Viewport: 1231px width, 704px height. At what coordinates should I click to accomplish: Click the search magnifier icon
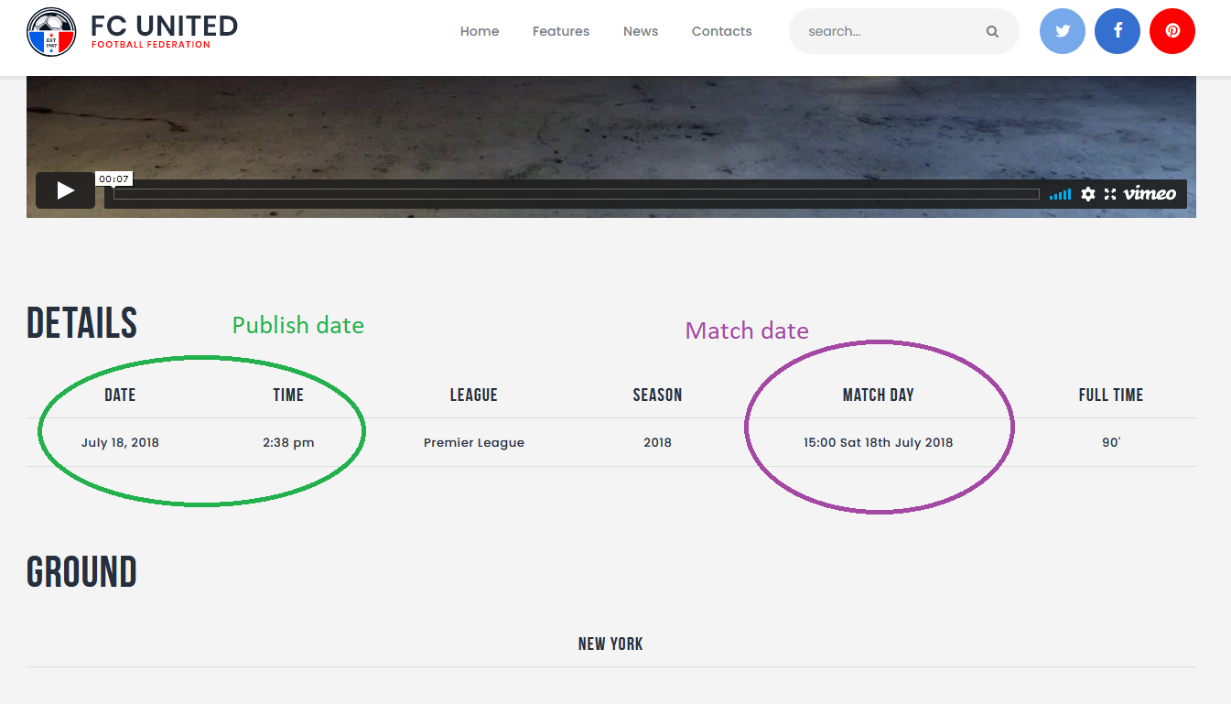(992, 31)
